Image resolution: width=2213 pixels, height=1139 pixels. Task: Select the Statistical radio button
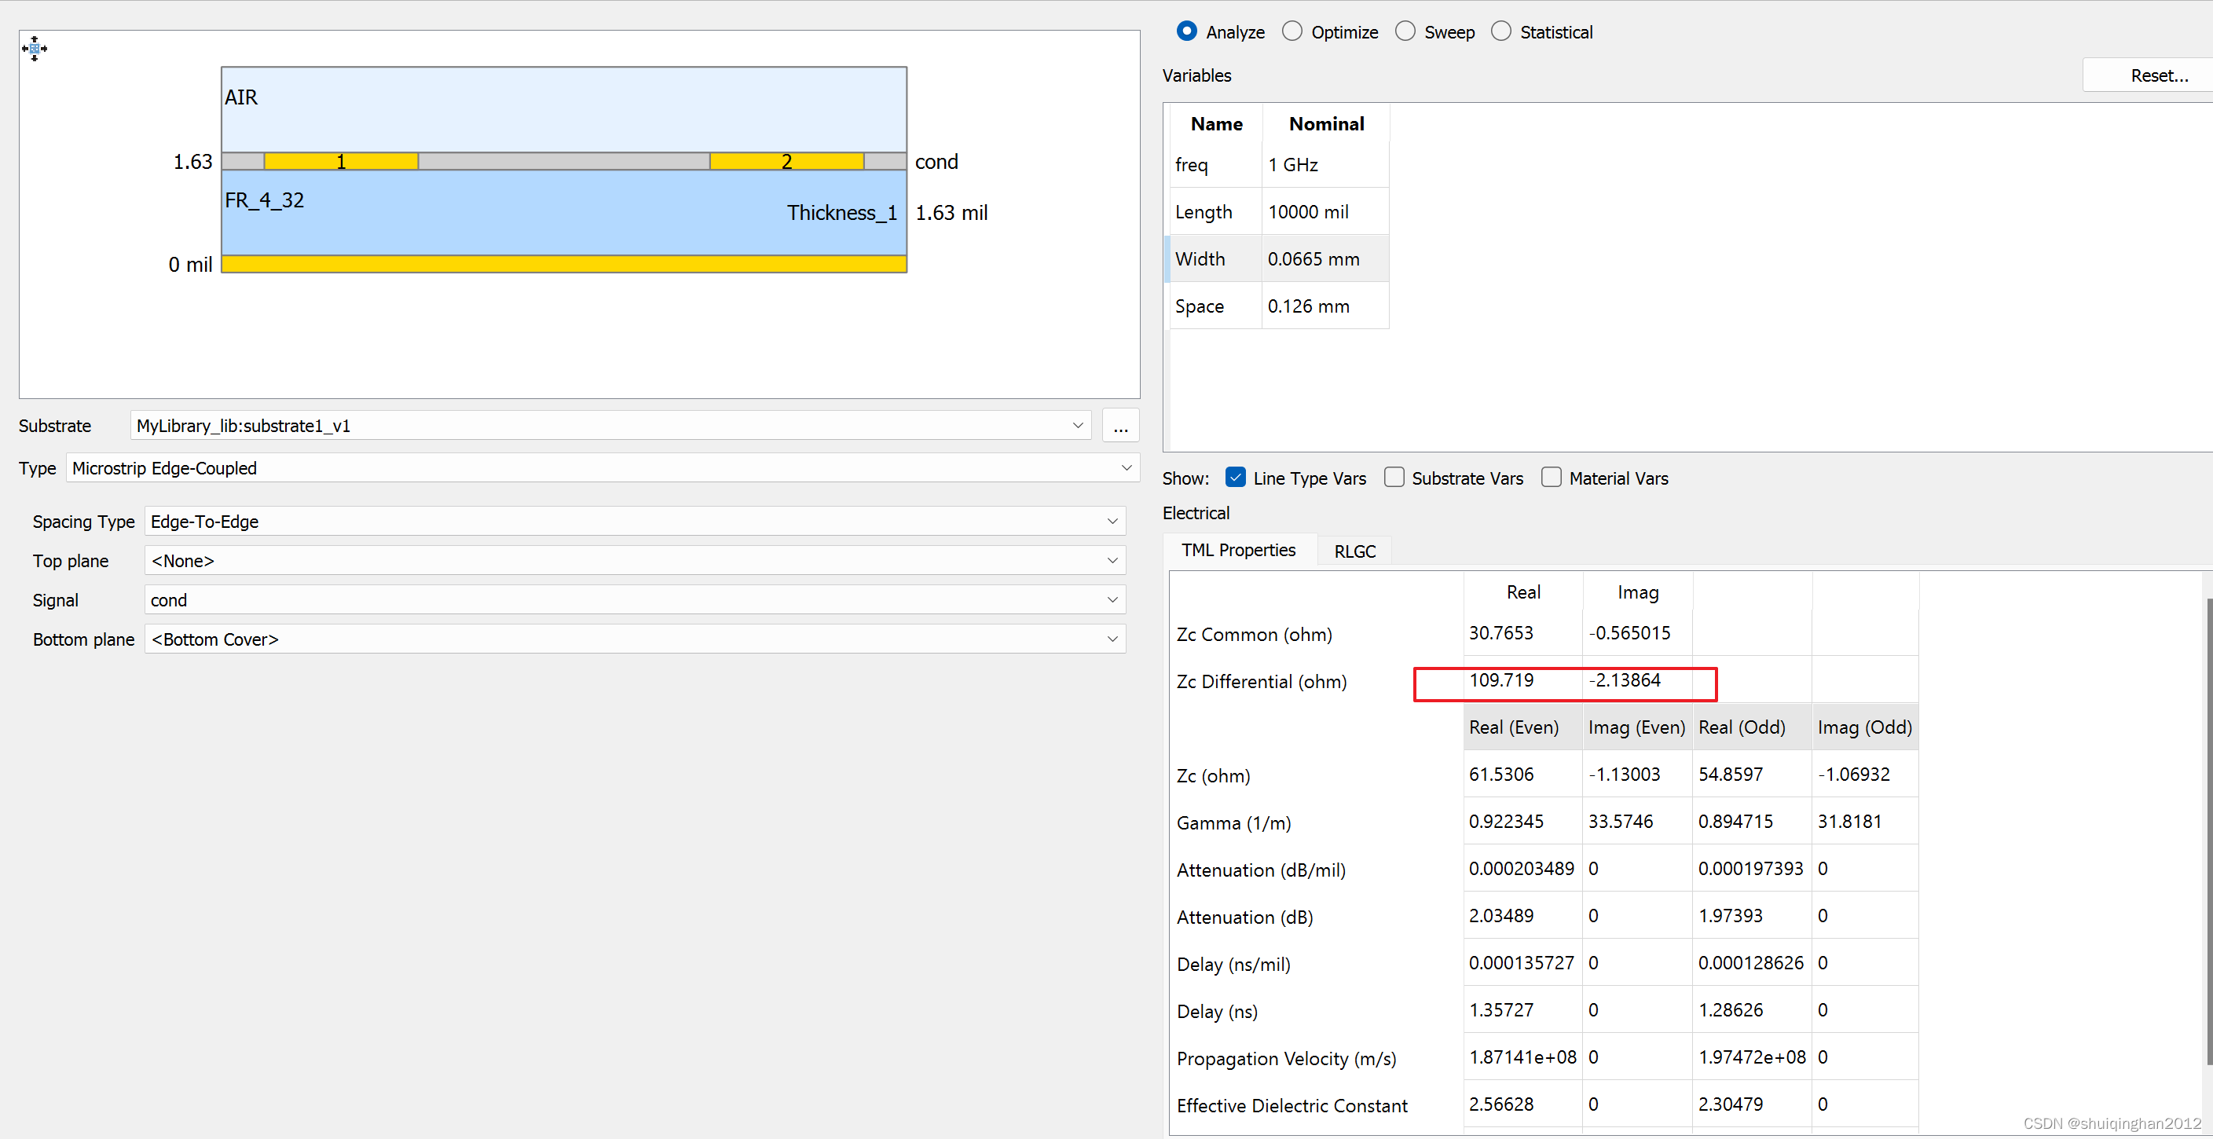point(1500,31)
